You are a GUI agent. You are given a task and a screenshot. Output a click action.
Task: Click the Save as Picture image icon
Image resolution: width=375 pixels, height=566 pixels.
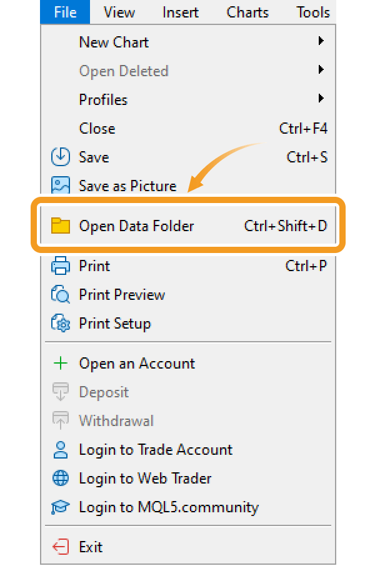61,186
